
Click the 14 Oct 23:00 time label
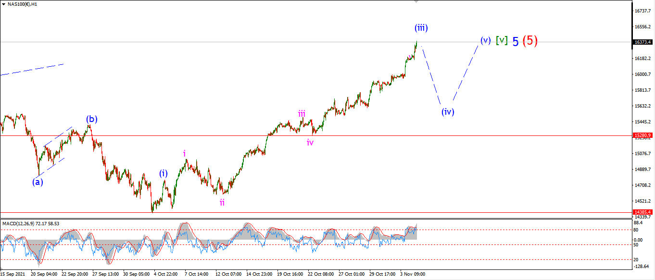pos(259,274)
